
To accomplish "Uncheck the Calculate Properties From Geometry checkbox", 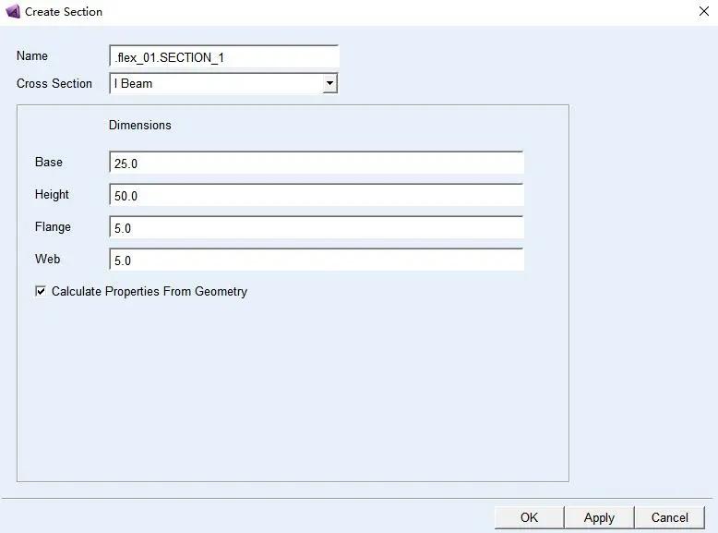I will pos(41,292).
